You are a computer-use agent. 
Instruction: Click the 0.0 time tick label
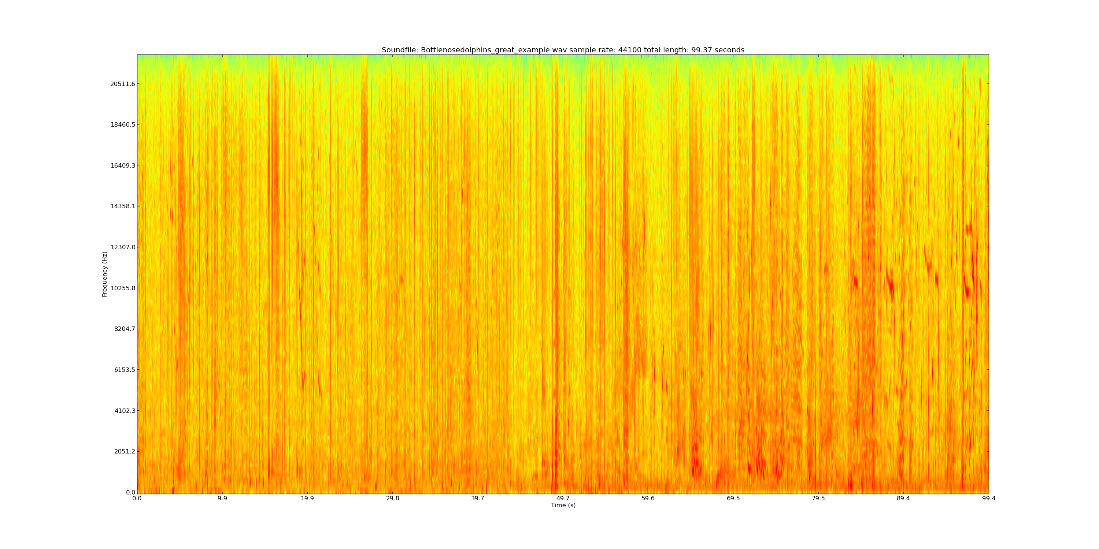click(137, 498)
